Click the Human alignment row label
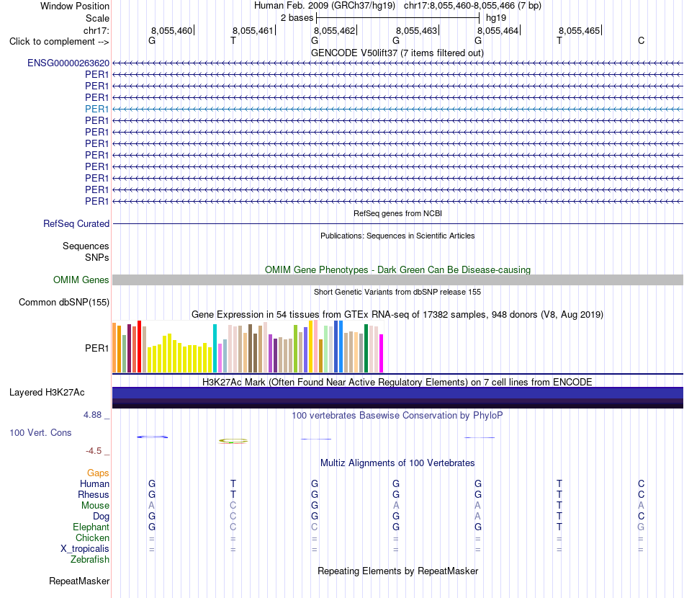This screenshot has width=684, height=598. click(x=94, y=483)
